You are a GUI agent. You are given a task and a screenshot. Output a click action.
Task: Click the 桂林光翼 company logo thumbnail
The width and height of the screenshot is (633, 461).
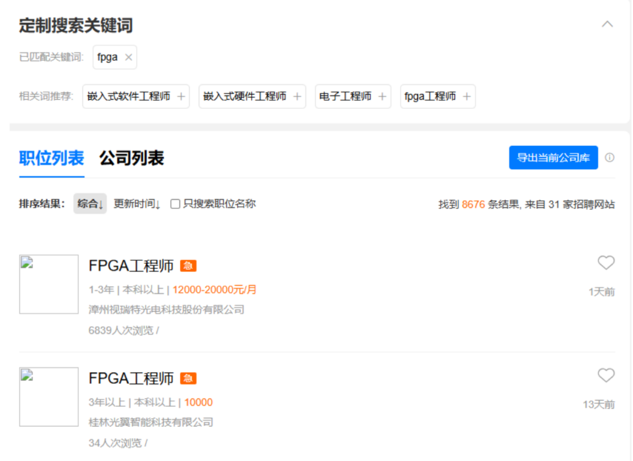48,397
